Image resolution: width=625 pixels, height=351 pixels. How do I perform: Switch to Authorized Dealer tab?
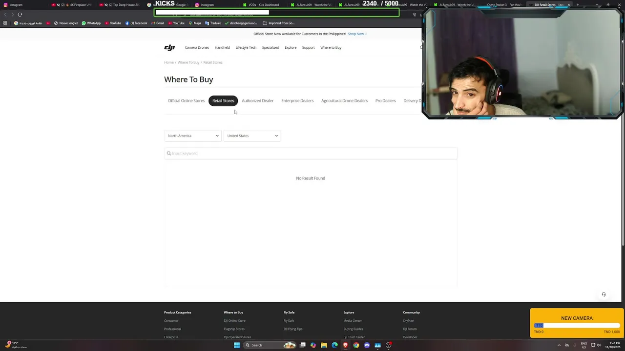tap(257, 100)
